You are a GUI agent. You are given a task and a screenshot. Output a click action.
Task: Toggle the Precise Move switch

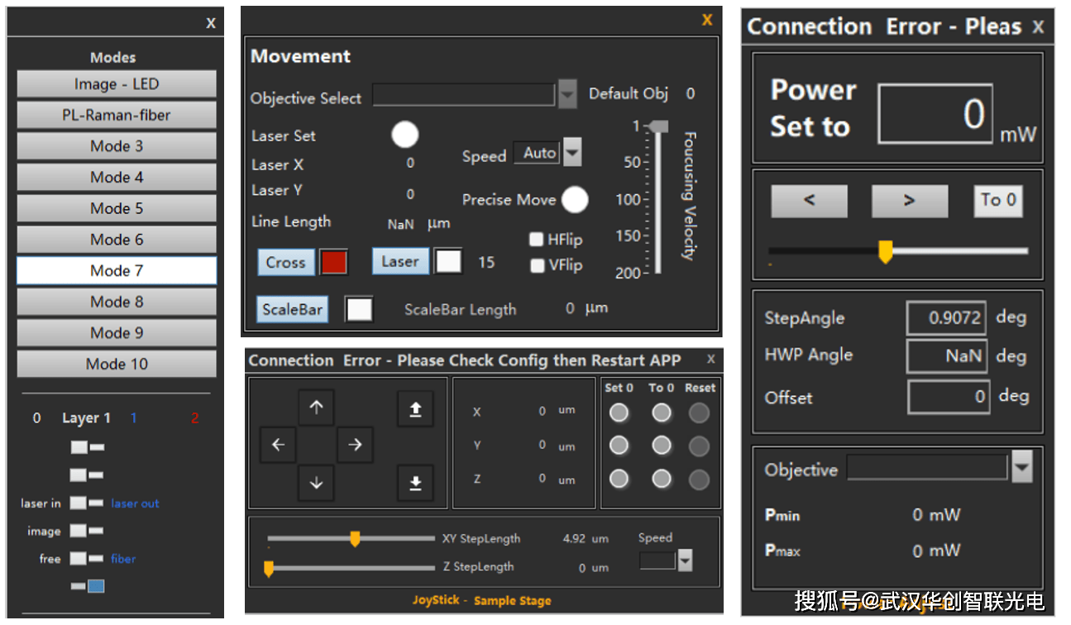click(x=575, y=199)
